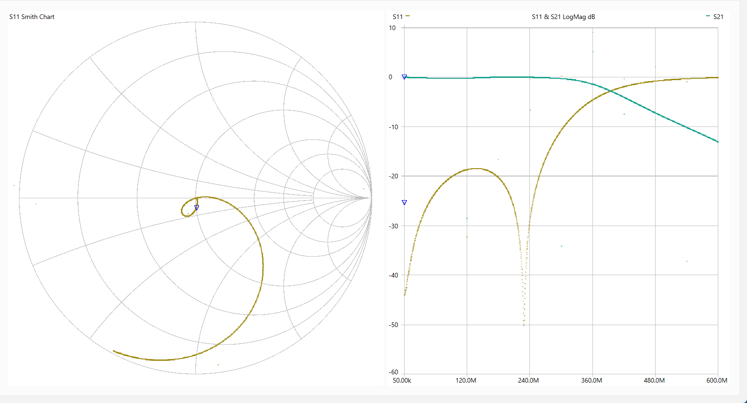747x403 pixels.
Task: Click the 360.0M frequency axis label
Action: pyautogui.click(x=592, y=380)
